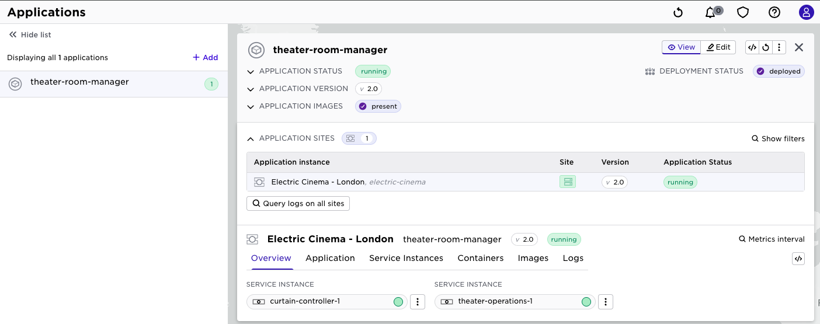
Task: Open the Containers tab
Action: pos(481,258)
